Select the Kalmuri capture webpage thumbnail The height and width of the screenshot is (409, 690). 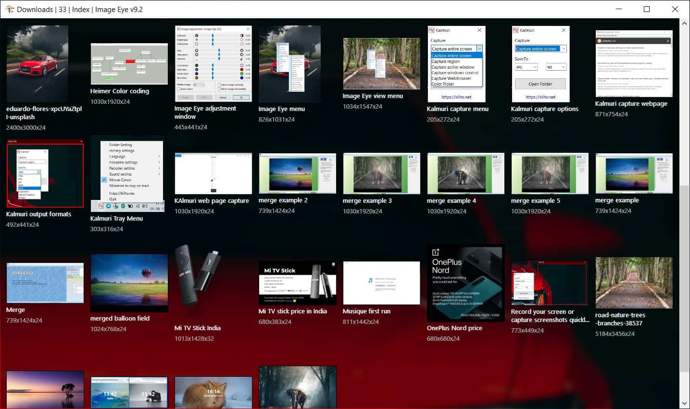(634, 64)
